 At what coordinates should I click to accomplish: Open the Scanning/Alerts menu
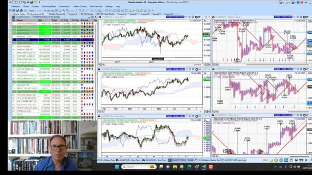pos(49,6)
